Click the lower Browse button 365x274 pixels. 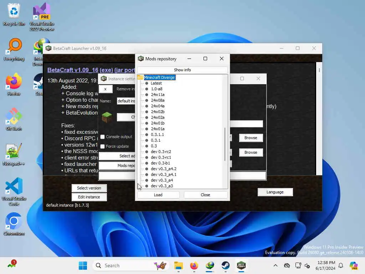coord(251,152)
